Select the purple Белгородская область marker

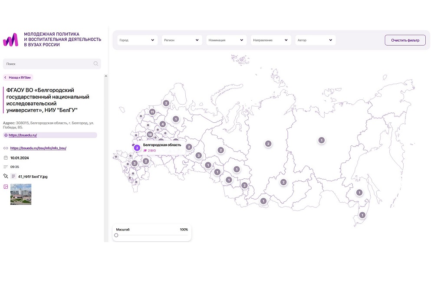(137, 148)
